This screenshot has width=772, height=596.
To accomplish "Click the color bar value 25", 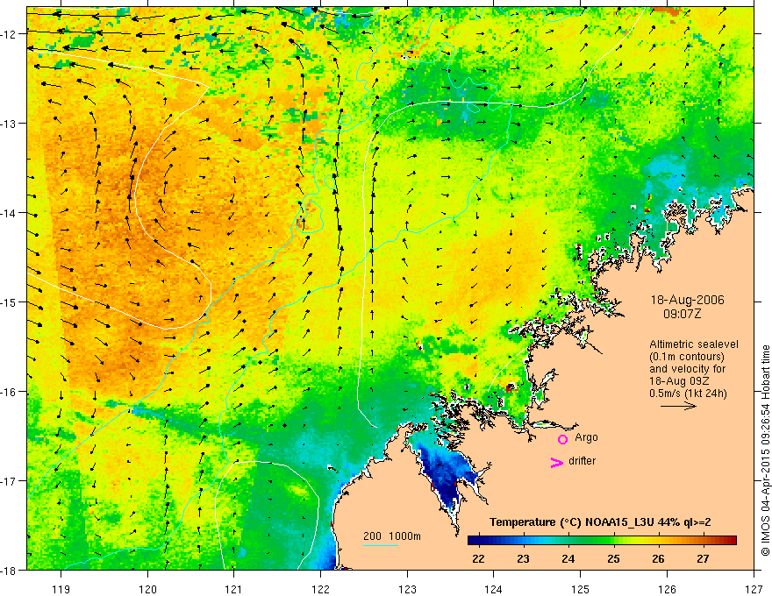I will point(613,558).
